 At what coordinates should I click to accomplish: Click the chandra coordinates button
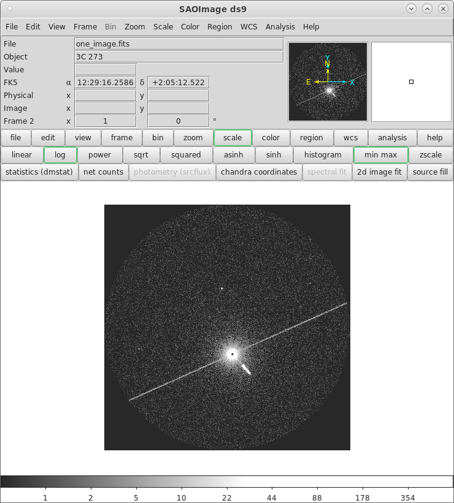click(x=258, y=172)
